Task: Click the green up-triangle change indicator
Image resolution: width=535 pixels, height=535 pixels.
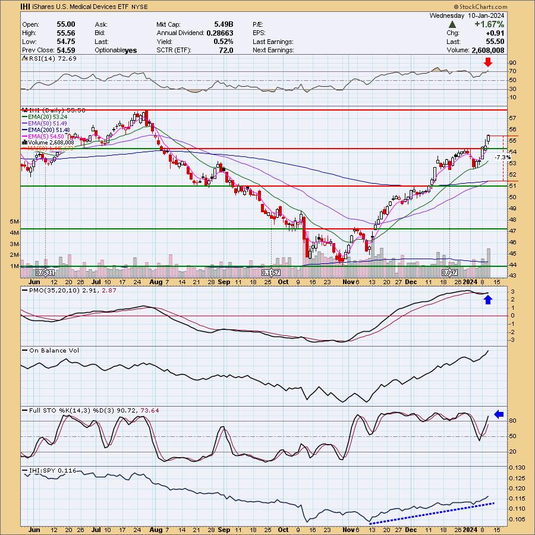Action: pyautogui.click(x=452, y=24)
